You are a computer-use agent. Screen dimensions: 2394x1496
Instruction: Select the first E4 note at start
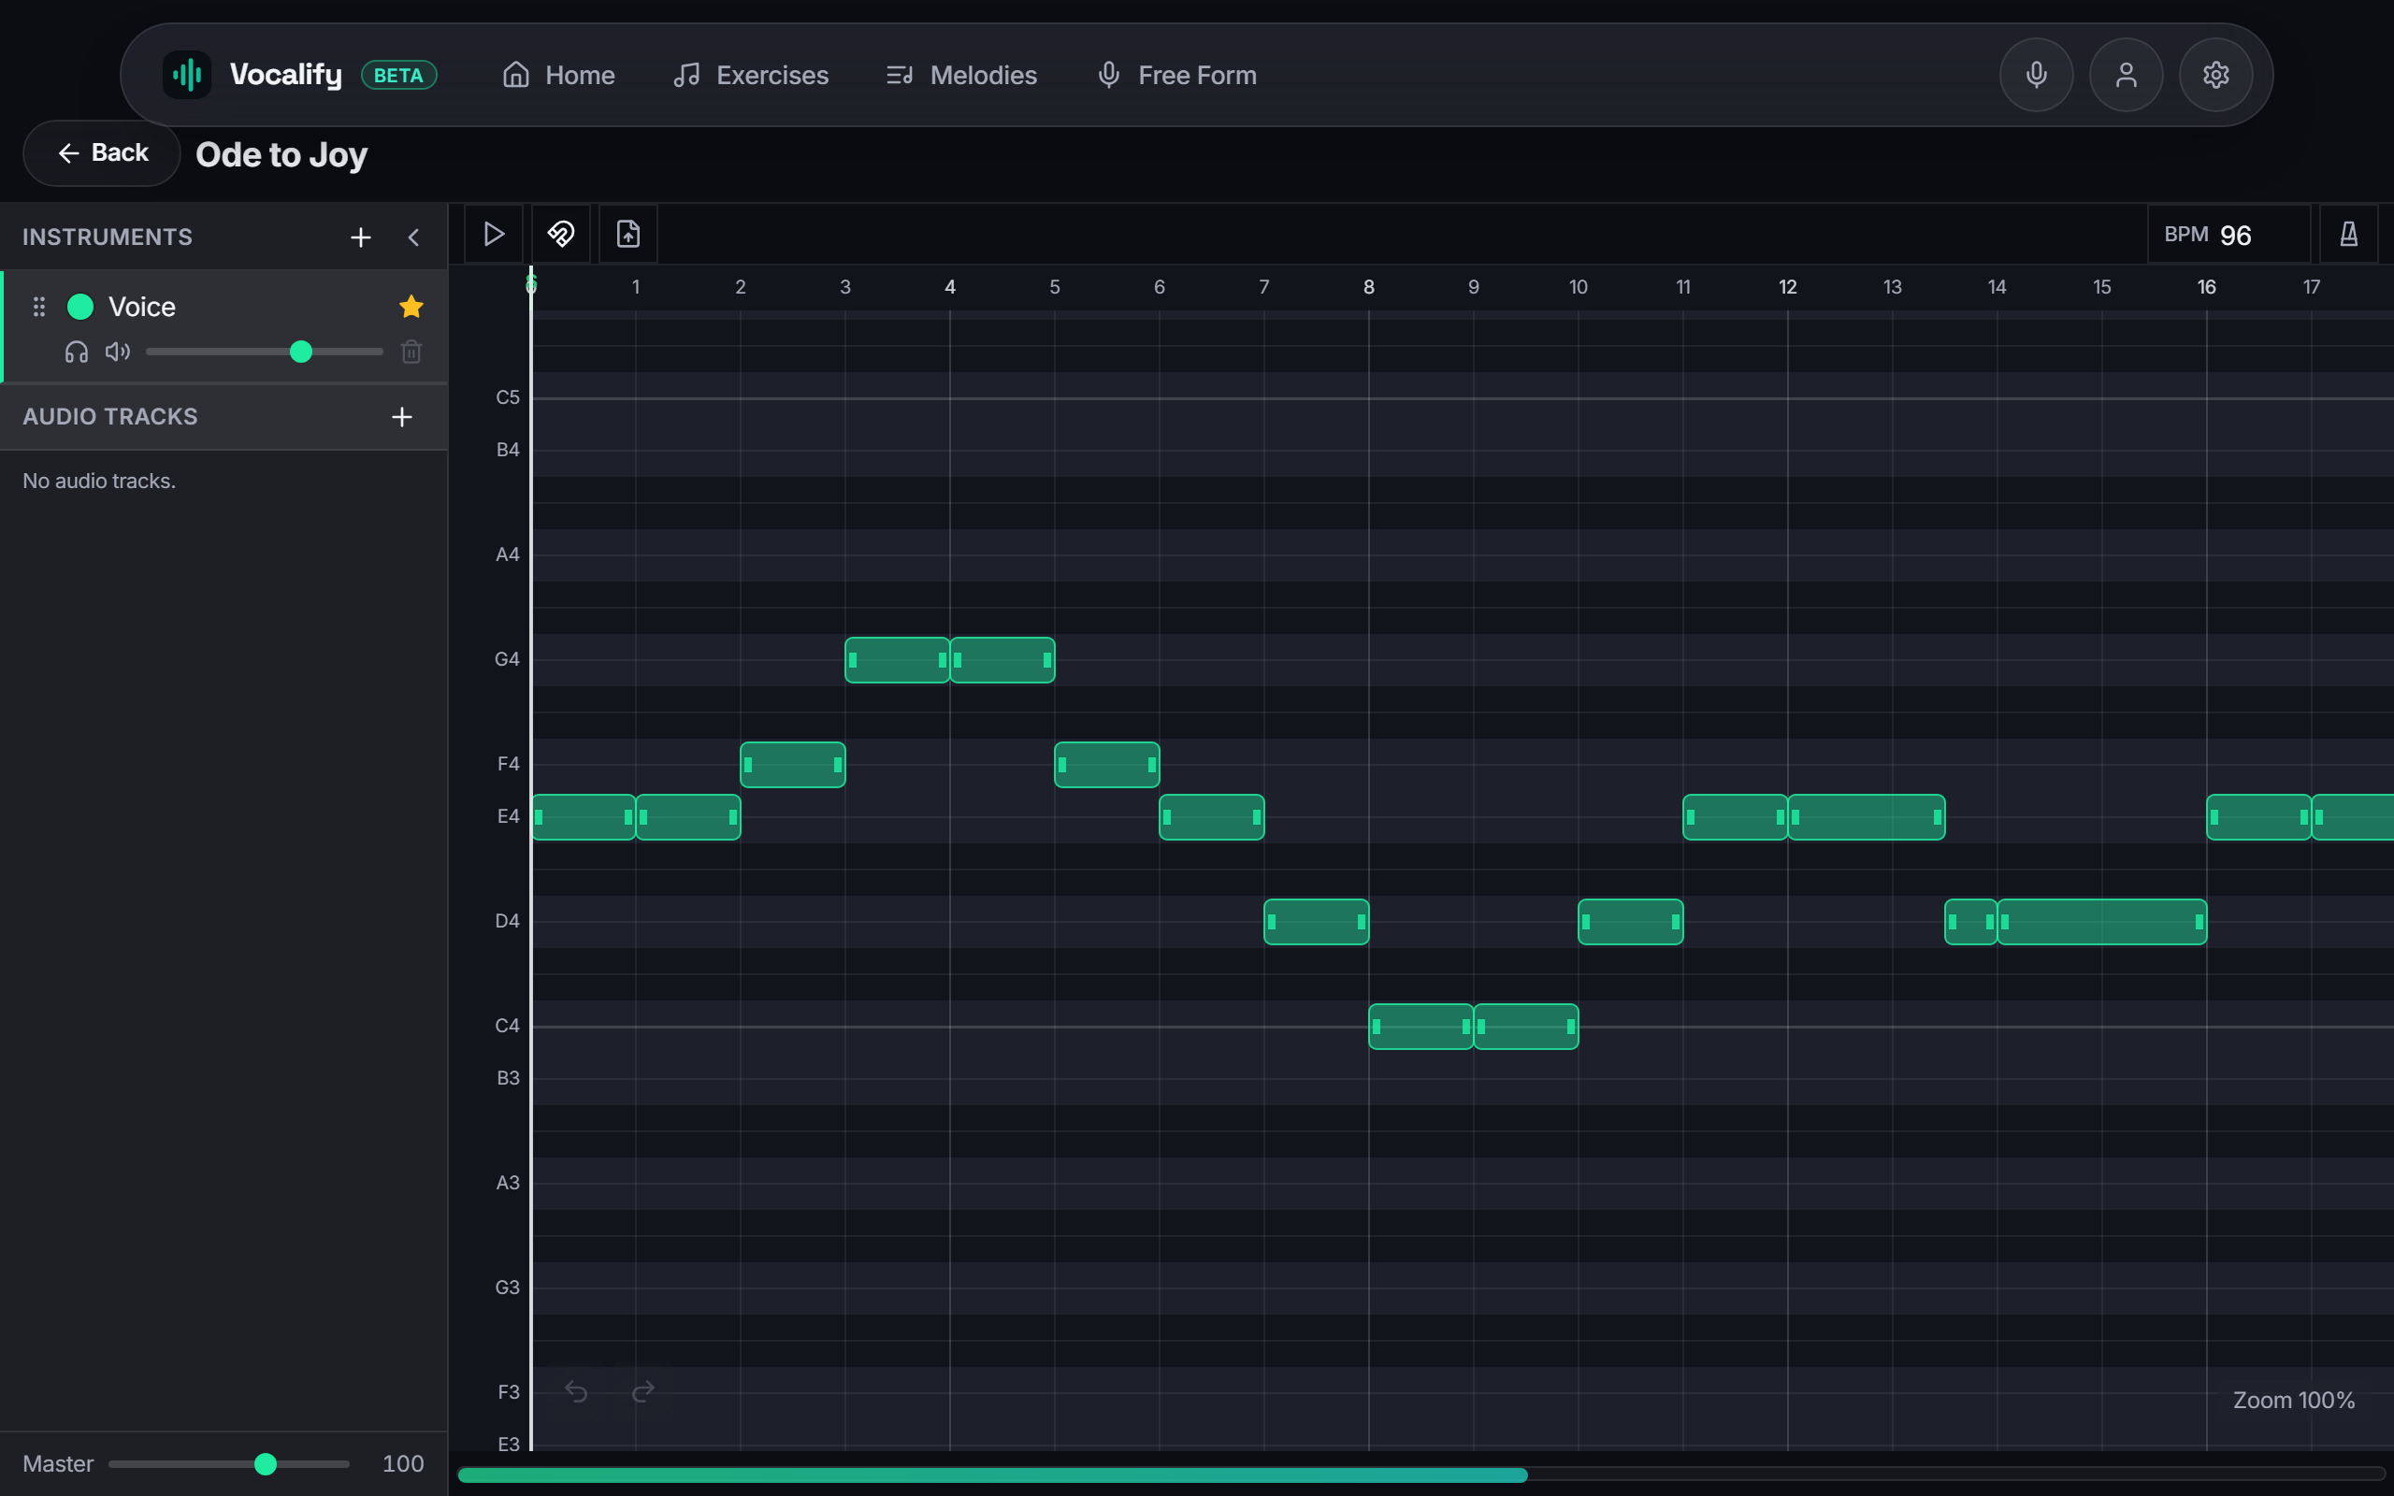[x=584, y=817]
